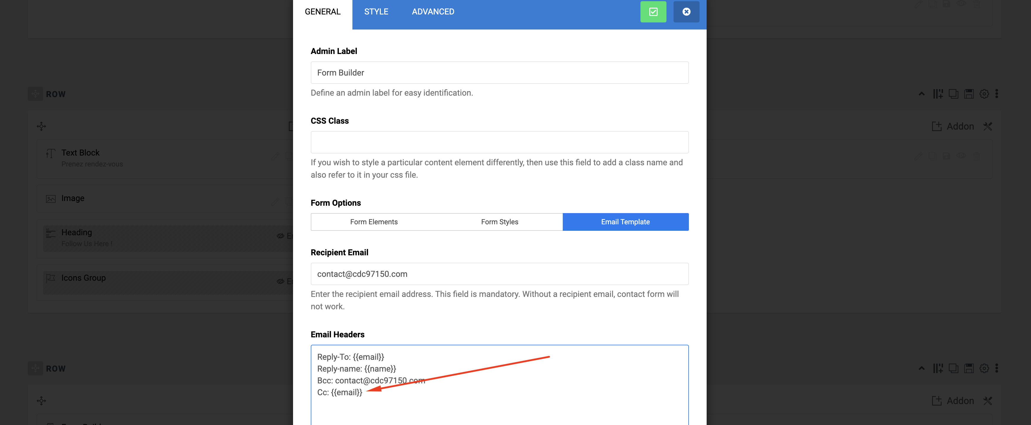Collapse the last ROW using its chevron
Viewport: 1031px width, 425px height.
921,368
